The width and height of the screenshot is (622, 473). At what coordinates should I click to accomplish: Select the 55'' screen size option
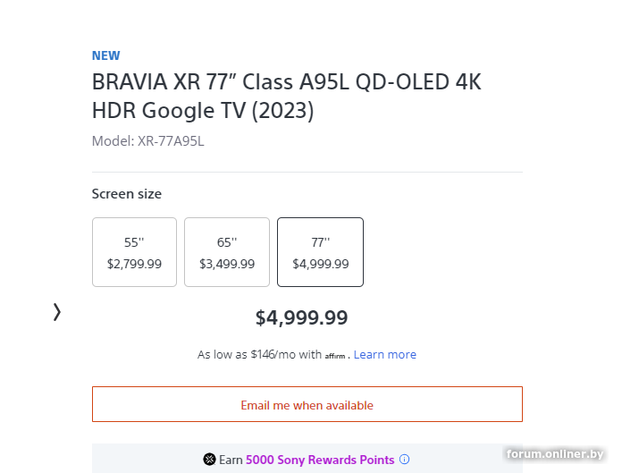(134, 252)
